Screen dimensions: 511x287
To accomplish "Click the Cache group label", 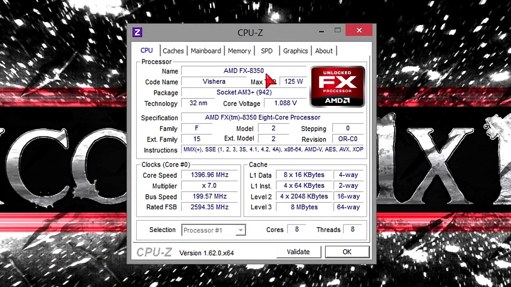I will click(x=258, y=165).
